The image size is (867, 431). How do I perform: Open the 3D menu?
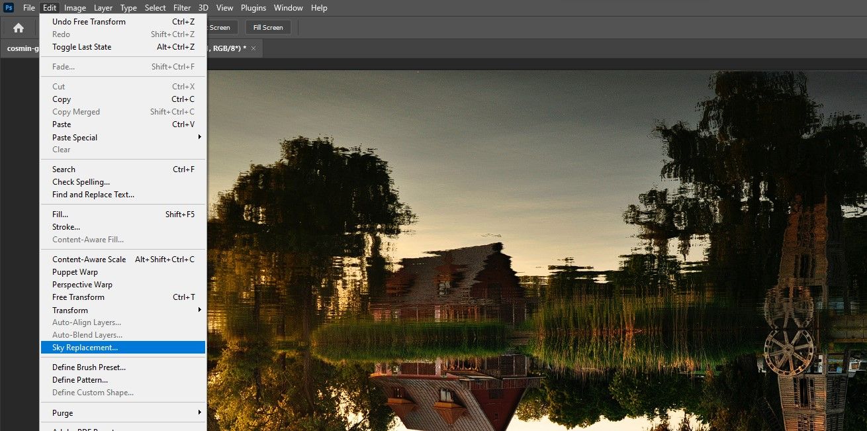click(x=203, y=8)
